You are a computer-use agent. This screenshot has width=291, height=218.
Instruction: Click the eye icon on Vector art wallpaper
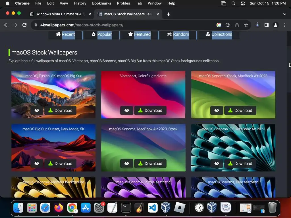(x=127, y=110)
